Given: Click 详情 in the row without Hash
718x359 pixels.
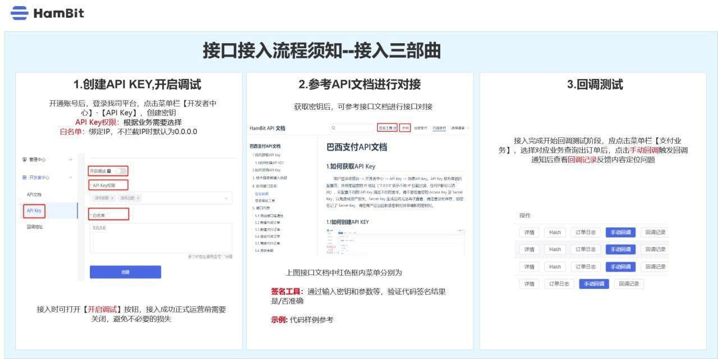Looking at the screenshot, I should click(x=529, y=284).
